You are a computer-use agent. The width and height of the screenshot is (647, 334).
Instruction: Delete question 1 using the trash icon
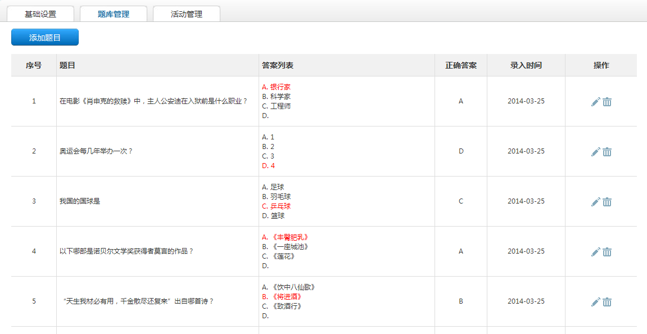(607, 102)
